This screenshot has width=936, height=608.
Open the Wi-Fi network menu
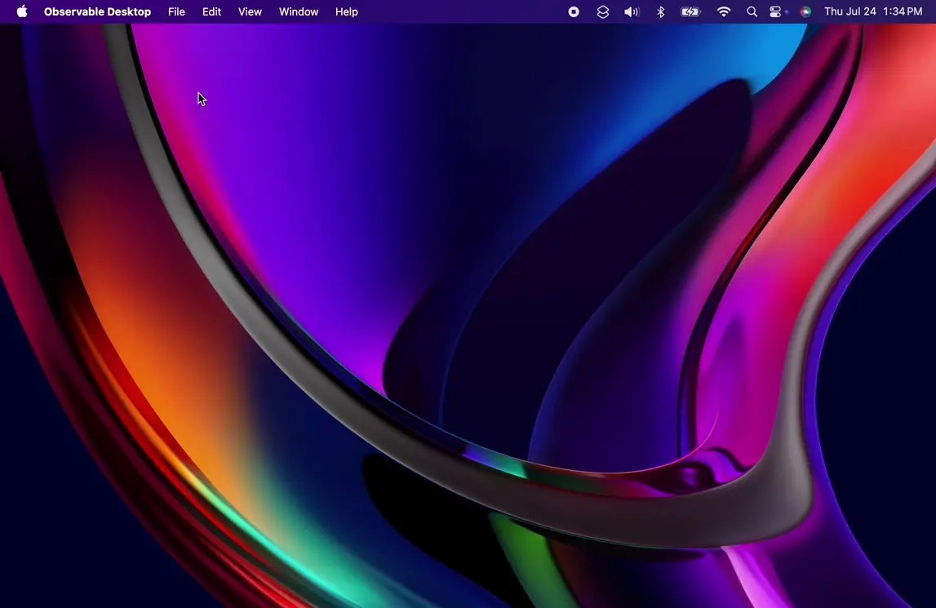(724, 11)
